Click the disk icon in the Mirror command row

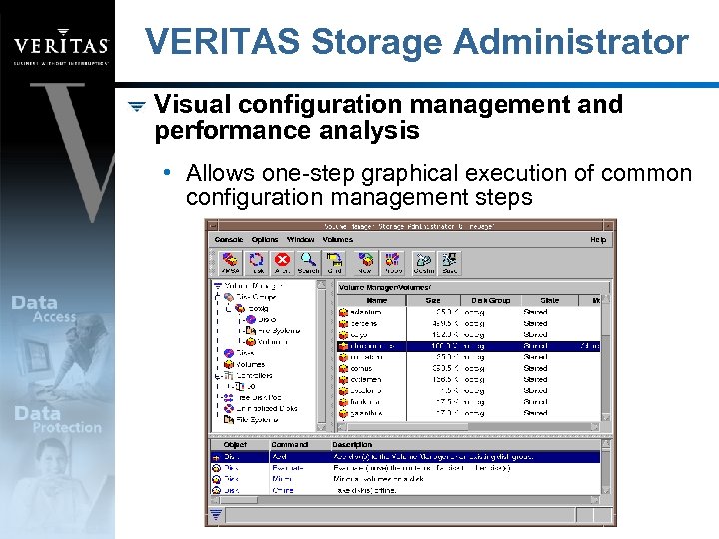[x=216, y=479]
